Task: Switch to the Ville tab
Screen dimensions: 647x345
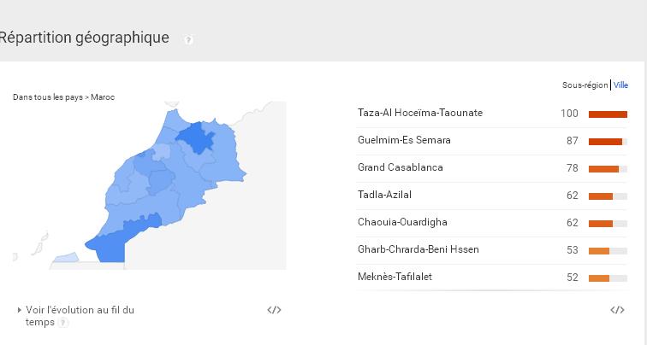Action: coord(620,85)
